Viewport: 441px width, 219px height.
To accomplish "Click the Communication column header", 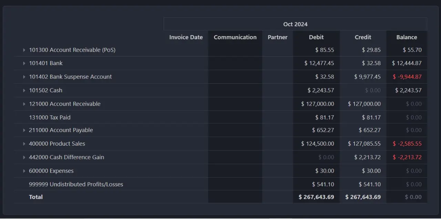I will (x=235, y=37).
